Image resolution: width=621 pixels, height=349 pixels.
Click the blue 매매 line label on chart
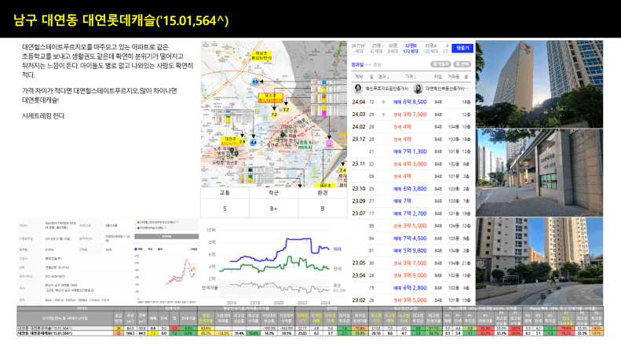[x=337, y=249]
